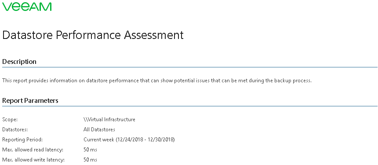Screen dimensions: 378x165
Task: Click the Scope label
Action: point(10,119)
